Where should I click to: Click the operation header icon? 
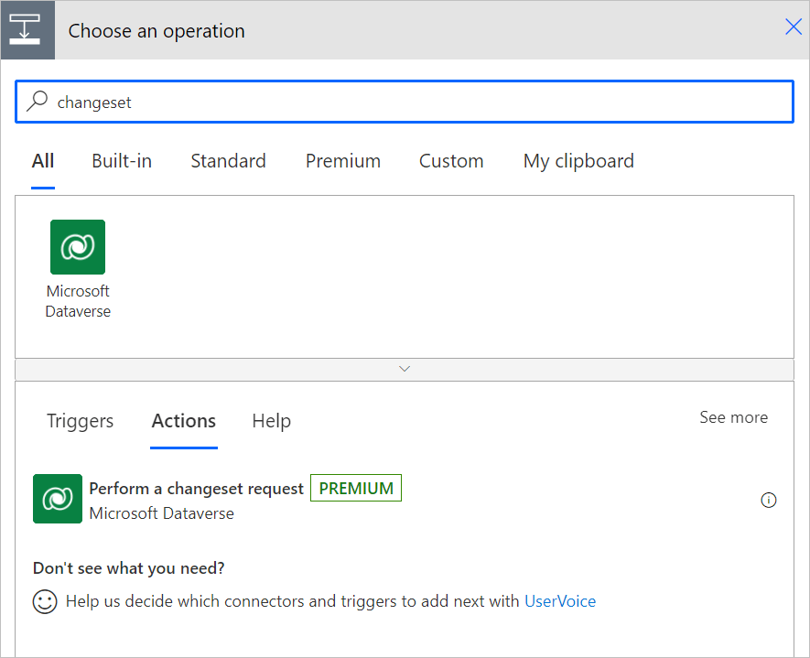click(27, 30)
